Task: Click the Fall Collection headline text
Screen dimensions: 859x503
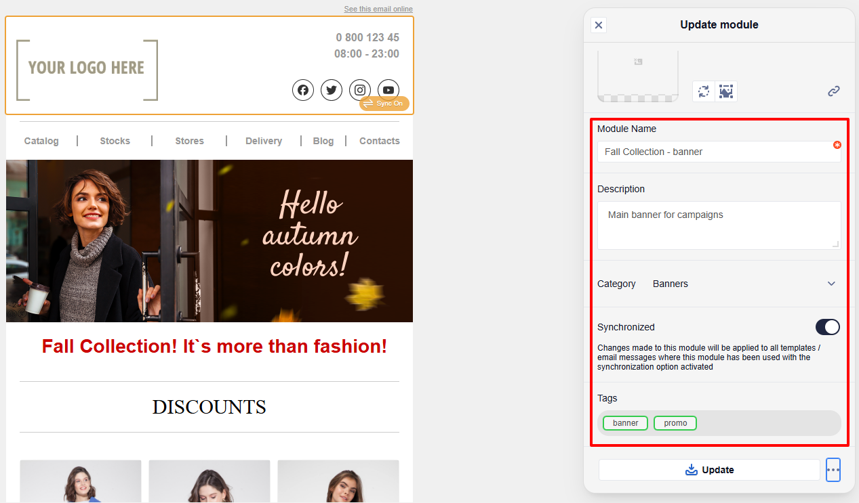Action: click(214, 347)
